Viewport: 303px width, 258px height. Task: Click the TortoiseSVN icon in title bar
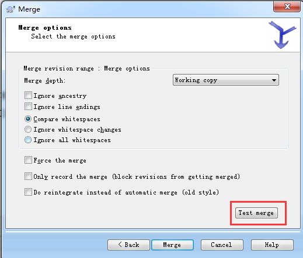(11, 9)
